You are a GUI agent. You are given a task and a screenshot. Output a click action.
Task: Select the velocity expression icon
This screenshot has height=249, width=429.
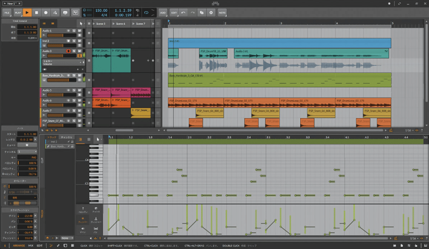click(x=83, y=208)
